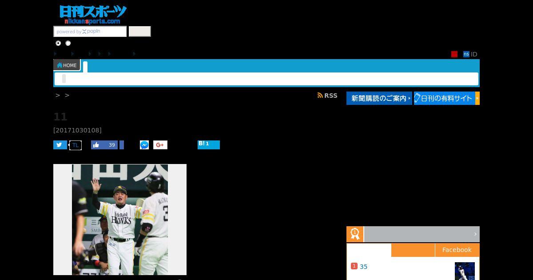
Task: Select the first search scope radio button
Action: click(x=58, y=43)
